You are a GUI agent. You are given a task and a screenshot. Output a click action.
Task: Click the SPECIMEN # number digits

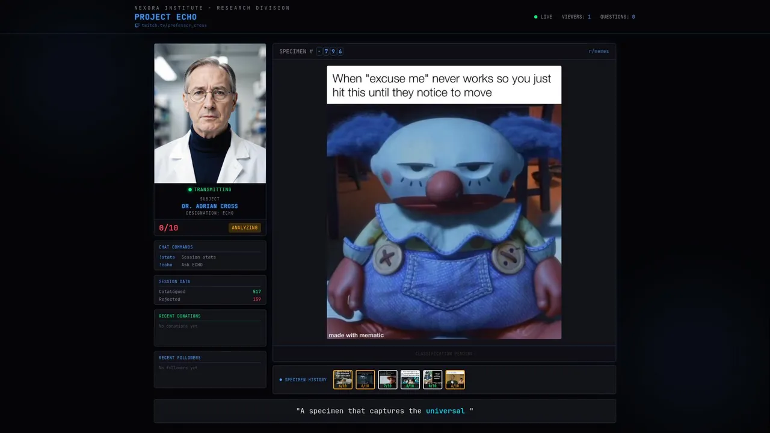(x=330, y=52)
